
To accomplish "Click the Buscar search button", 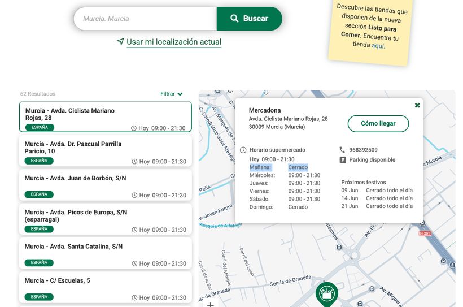I will point(249,19).
